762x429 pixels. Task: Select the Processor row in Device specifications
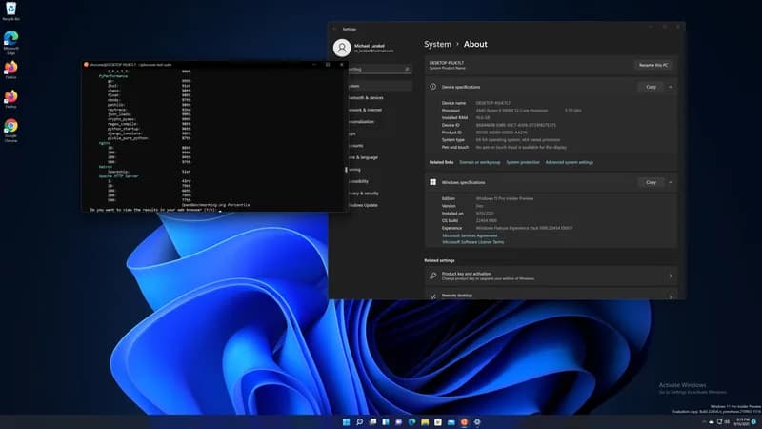click(x=511, y=111)
